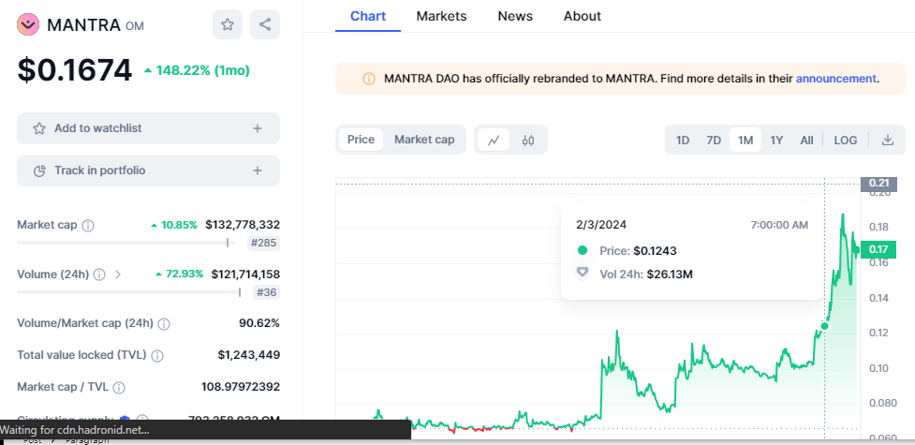Open the News tab
This screenshot has width=915, height=445.
(x=515, y=16)
